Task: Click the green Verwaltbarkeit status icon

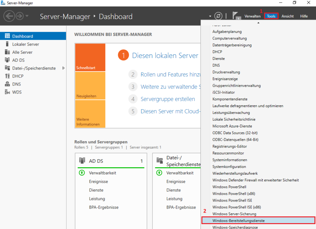Action: [x=82, y=173]
